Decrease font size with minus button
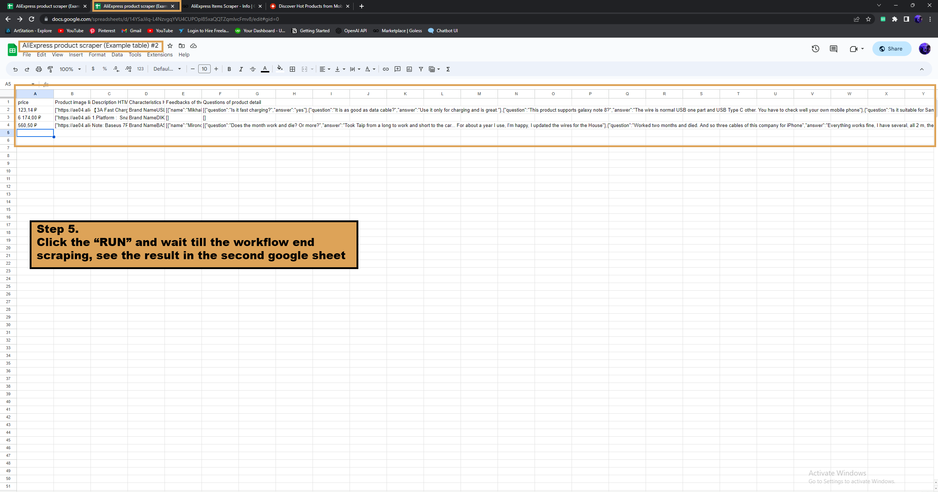 click(193, 69)
